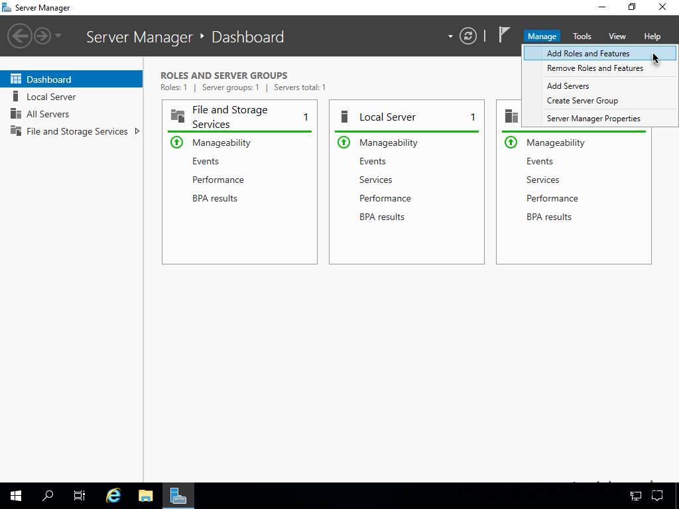Open Manageability in the third tile

pos(556,142)
